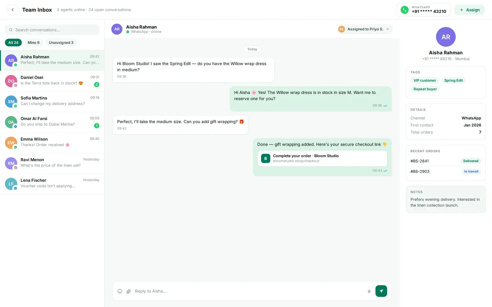
Task: Click the VIP customer tag
Action: [x=425, y=80]
